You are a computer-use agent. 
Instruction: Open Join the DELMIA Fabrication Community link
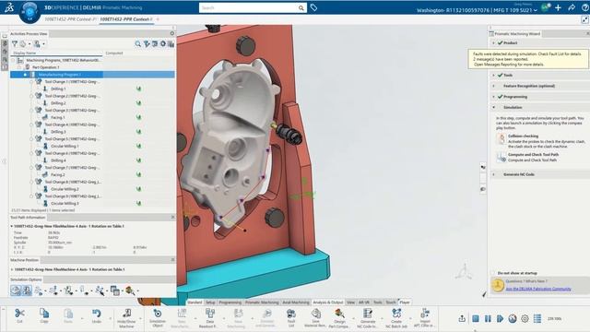click(x=538, y=289)
